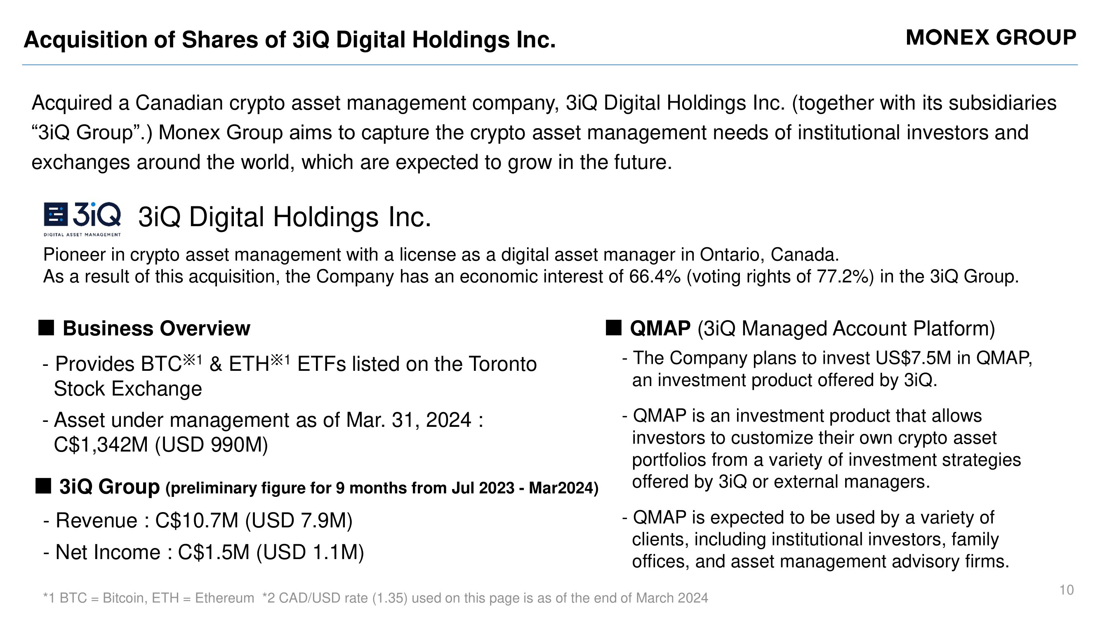The width and height of the screenshot is (1100, 618).
Task: Click the BTC = Bitcoin footnote
Action: pyautogui.click(x=148, y=598)
